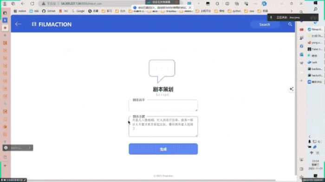The image size is (325, 182).
Task: Open the split screen icon in toolbar
Action: 227,4
